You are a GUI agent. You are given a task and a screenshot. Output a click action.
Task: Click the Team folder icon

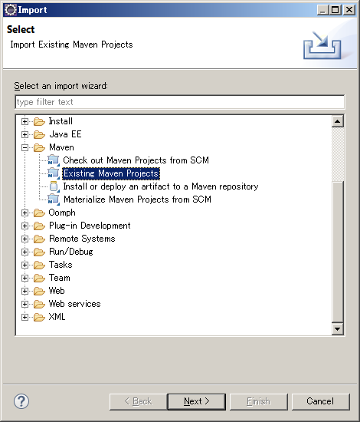[x=39, y=279]
